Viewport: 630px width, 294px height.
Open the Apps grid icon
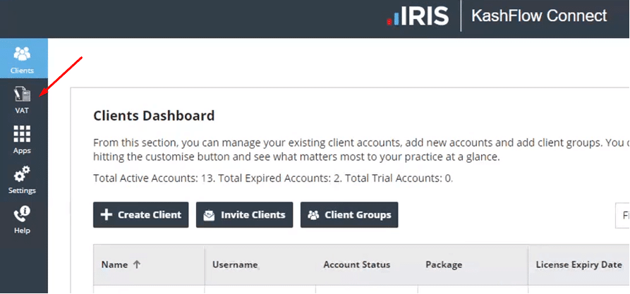tap(23, 134)
